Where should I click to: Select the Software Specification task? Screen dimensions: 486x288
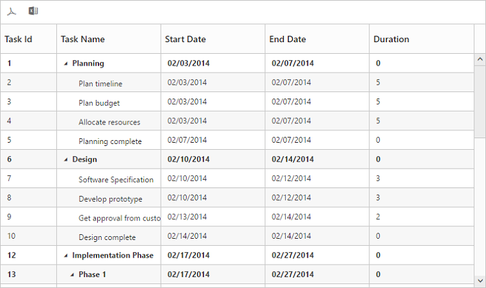click(116, 180)
